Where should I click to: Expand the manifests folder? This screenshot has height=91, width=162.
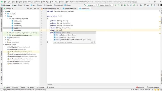click(6, 14)
